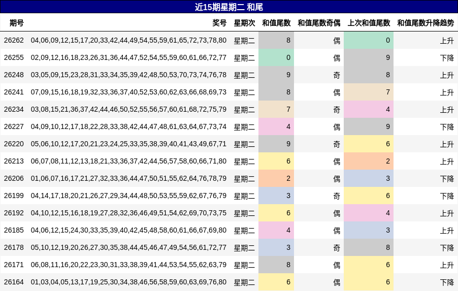The height and width of the screenshot is (291, 458).
Task: Select winning numbers starting 04,09,10,12,17,18
Action: click(128, 126)
